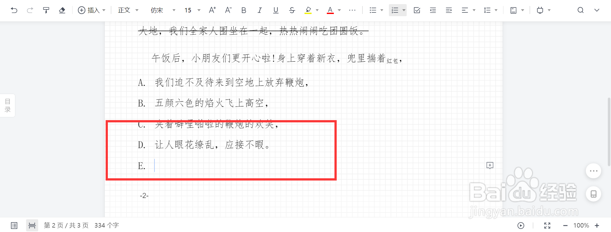Image resolution: width=611 pixels, height=232 pixels.
Task: Open the 目录 table of contents panel
Action: tap(8, 106)
